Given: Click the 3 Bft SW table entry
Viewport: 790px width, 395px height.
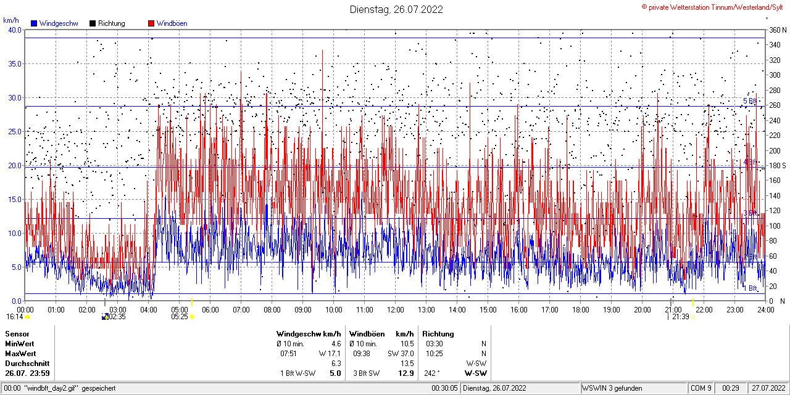Looking at the screenshot, I should tap(366, 373).
